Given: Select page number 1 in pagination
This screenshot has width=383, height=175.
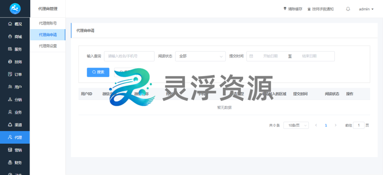Looking at the screenshot, I should click(x=326, y=125).
